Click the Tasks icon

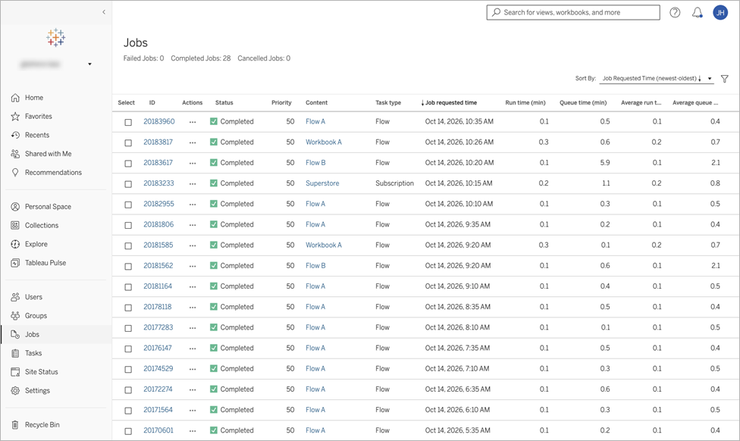click(x=16, y=353)
